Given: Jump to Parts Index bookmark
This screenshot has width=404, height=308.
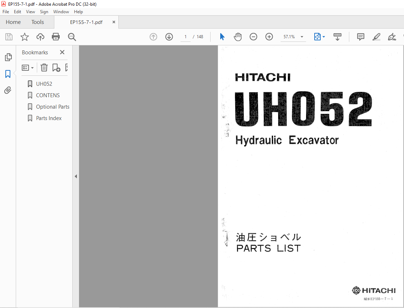Looking at the screenshot, I should click(x=49, y=118).
